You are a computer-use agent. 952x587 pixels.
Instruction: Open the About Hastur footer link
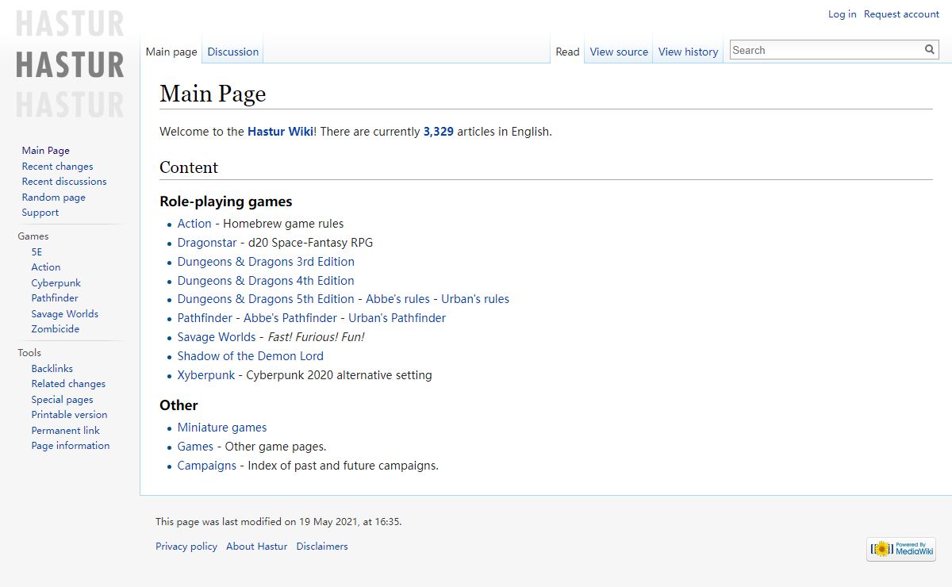click(x=257, y=547)
